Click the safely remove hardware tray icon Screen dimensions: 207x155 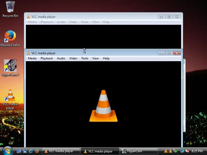[175, 151]
